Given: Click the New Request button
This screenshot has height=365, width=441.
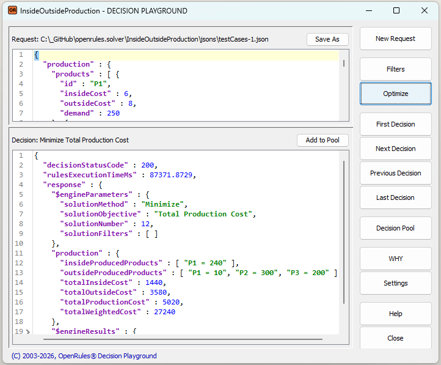Looking at the screenshot, I should point(395,39).
